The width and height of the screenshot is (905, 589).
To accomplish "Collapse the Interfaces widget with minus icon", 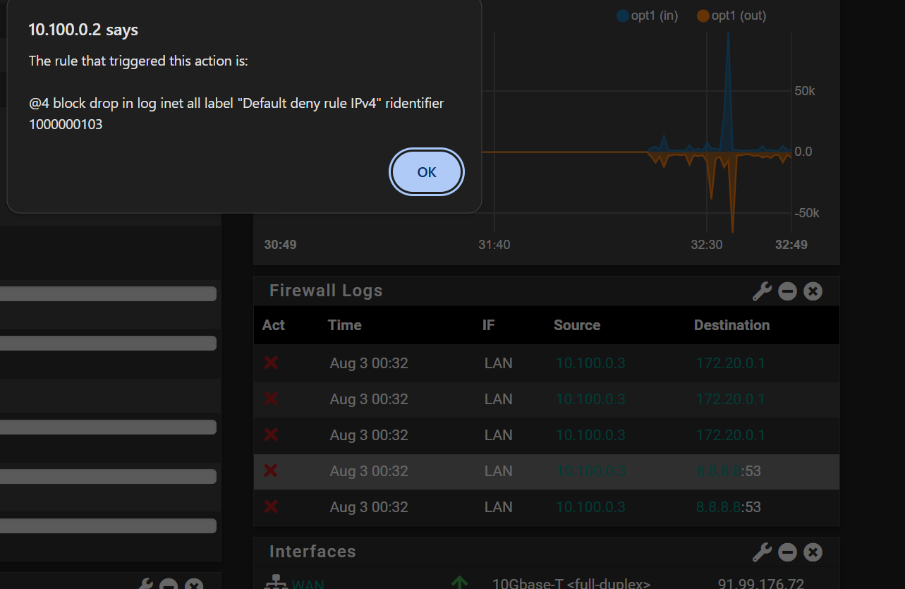I will pos(787,552).
